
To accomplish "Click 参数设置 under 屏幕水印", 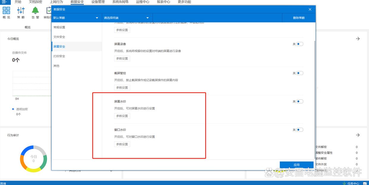I will [122, 116].
